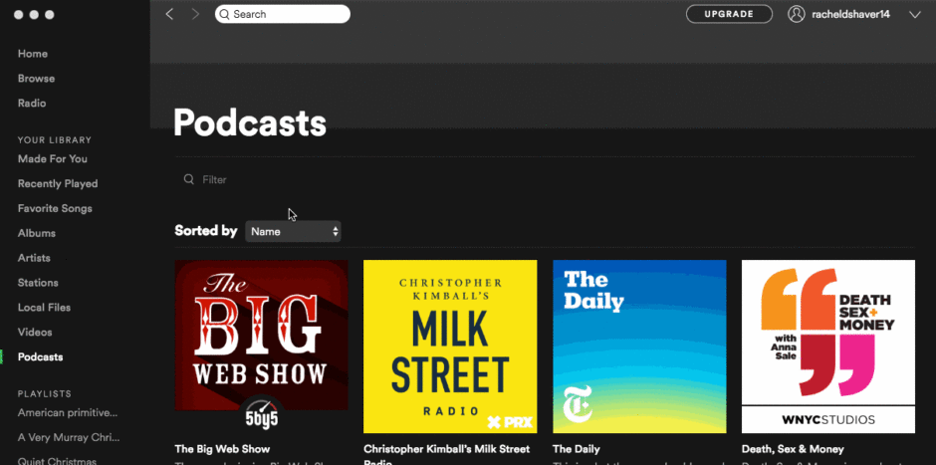Open The Big Web Show cover
Viewport: 936px width, 465px height.
(x=262, y=347)
